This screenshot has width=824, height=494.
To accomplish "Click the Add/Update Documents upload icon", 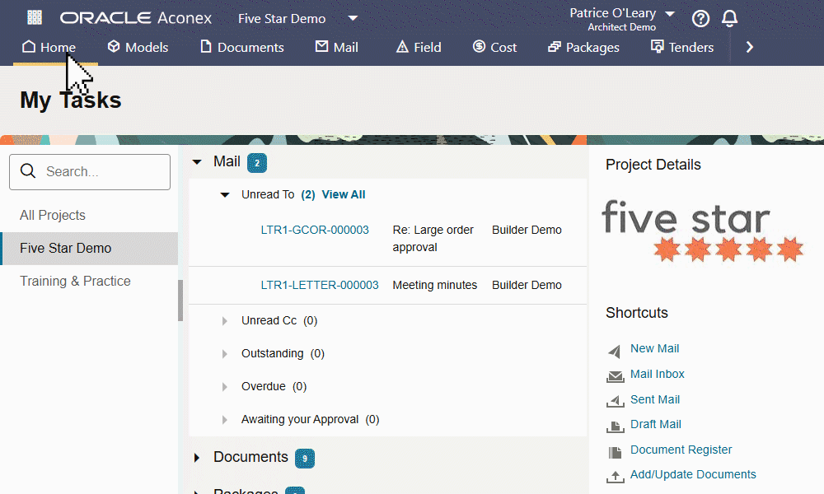I will [615, 477].
